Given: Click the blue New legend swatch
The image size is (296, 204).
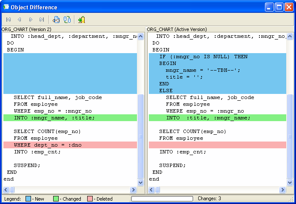Looking at the screenshot, I should pos(28,199).
